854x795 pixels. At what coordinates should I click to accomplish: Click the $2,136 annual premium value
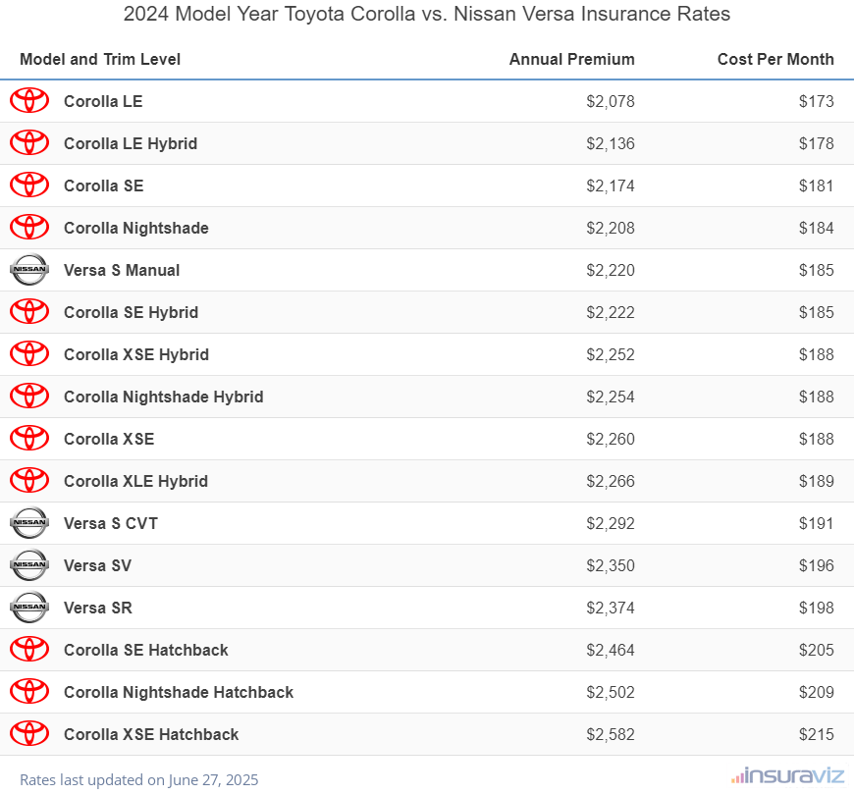click(611, 143)
